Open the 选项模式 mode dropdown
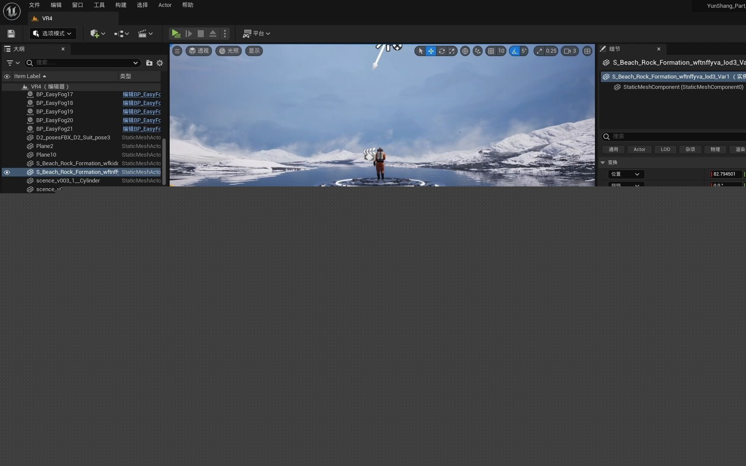Image resolution: width=746 pixels, height=466 pixels. click(x=53, y=34)
